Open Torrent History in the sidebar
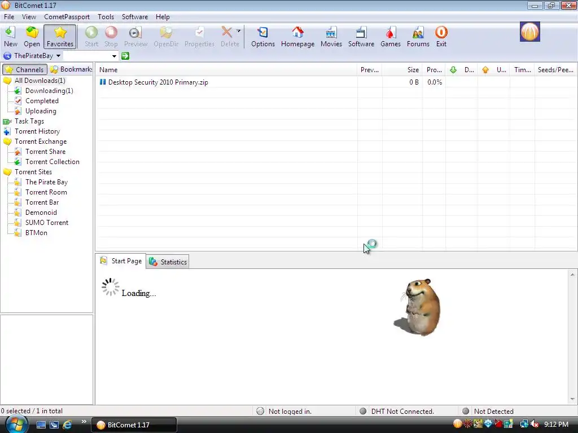The height and width of the screenshot is (433, 578). pos(37,131)
